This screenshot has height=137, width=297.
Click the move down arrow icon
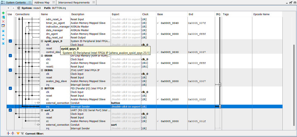(x=3, y=39)
